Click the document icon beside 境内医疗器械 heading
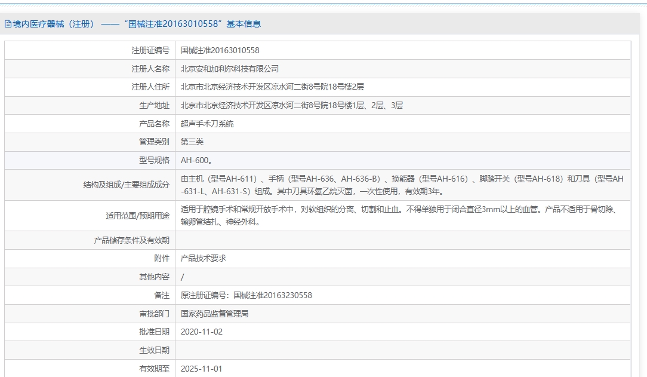The image size is (647, 377). click(x=8, y=24)
